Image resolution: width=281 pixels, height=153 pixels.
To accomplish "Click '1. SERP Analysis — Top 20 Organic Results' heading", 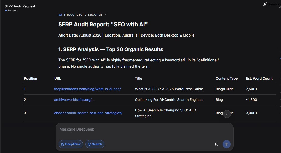I will click(x=111, y=49).
